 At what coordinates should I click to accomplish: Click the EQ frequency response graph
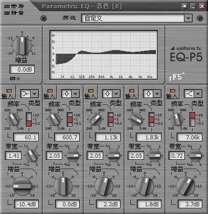tap(104, 55)
